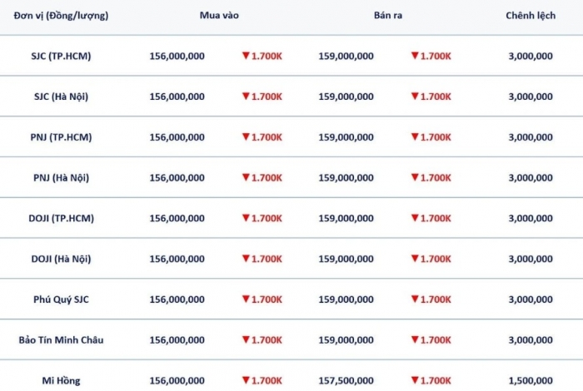Click the Đơn vị (Đồng/lượng) header
Image resolution: width=583 pixels, height=391 pixels.
coord(61,16)
